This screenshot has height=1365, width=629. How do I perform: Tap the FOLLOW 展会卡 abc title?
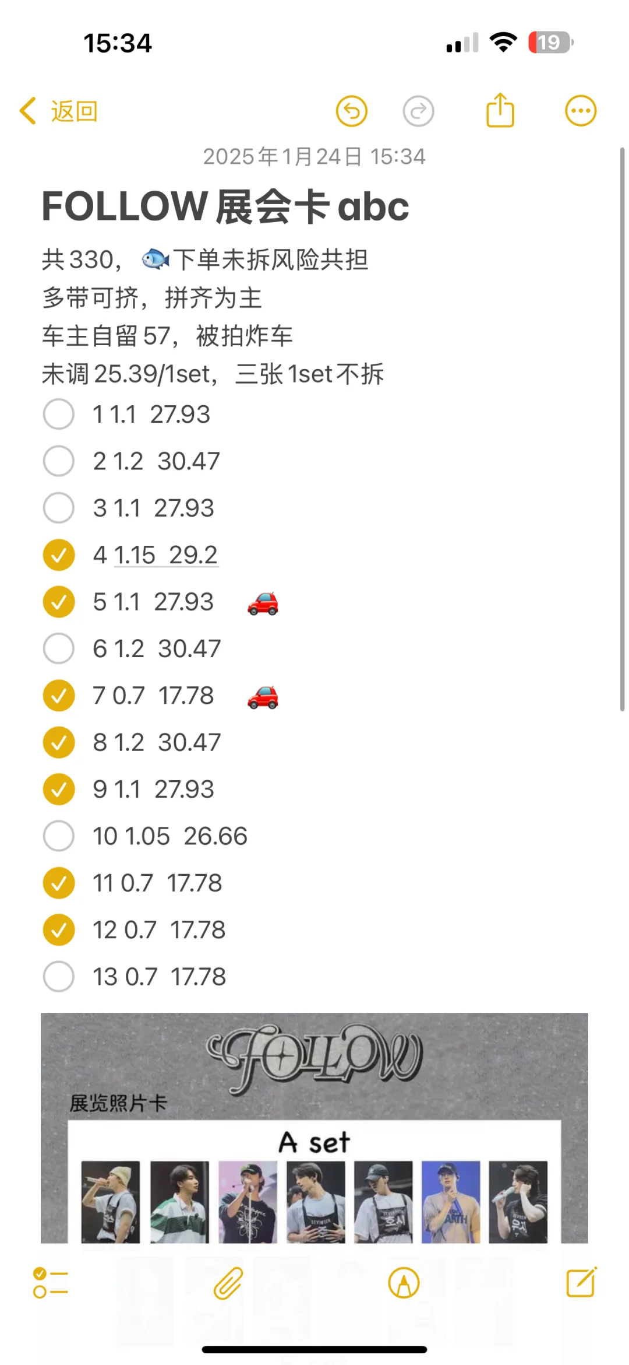pyautogui.click(x=225, y=206)
